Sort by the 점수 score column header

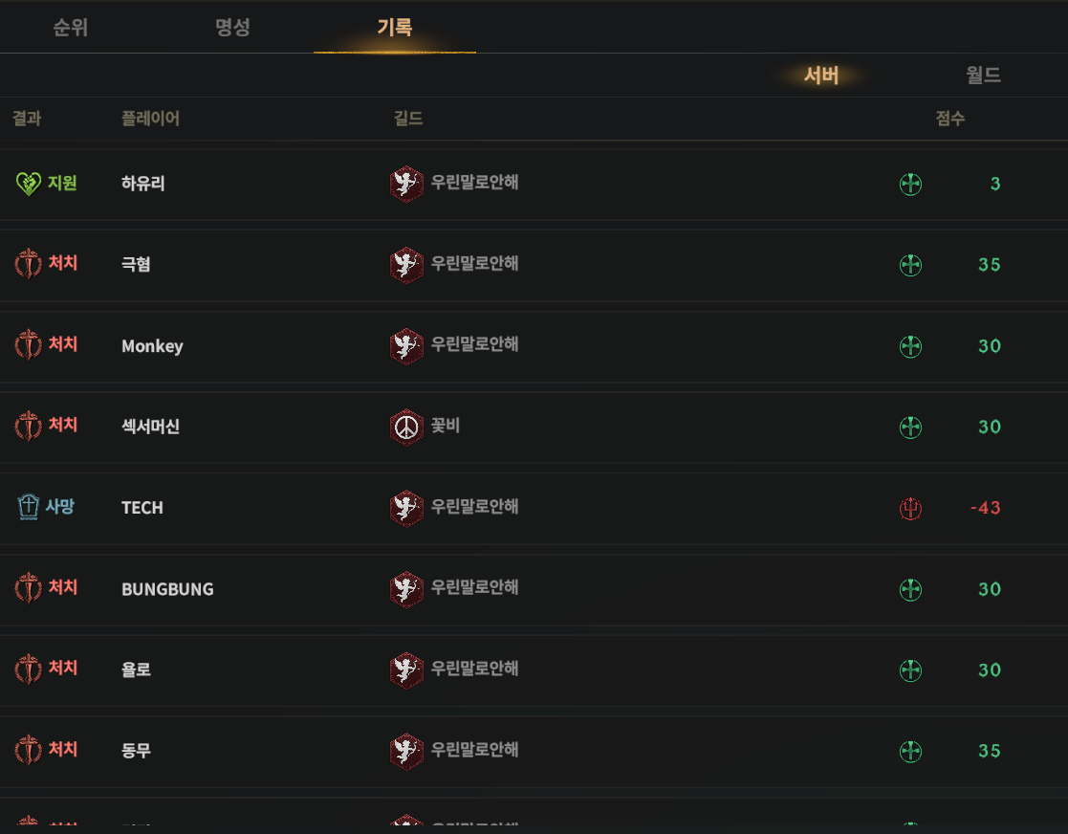[950, 119]
